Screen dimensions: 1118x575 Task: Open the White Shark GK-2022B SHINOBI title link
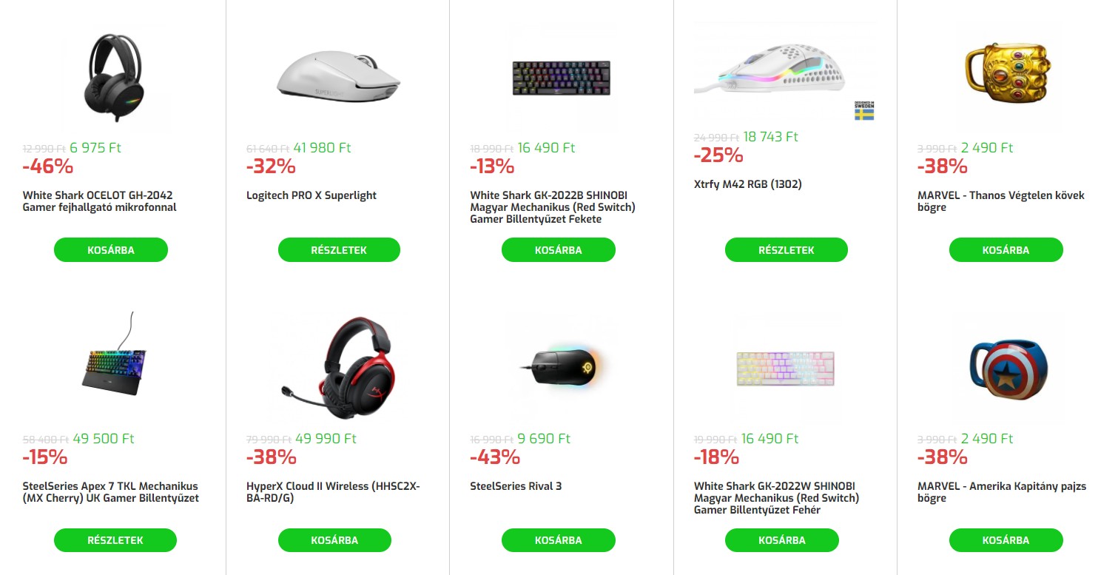tap(553, 207)
